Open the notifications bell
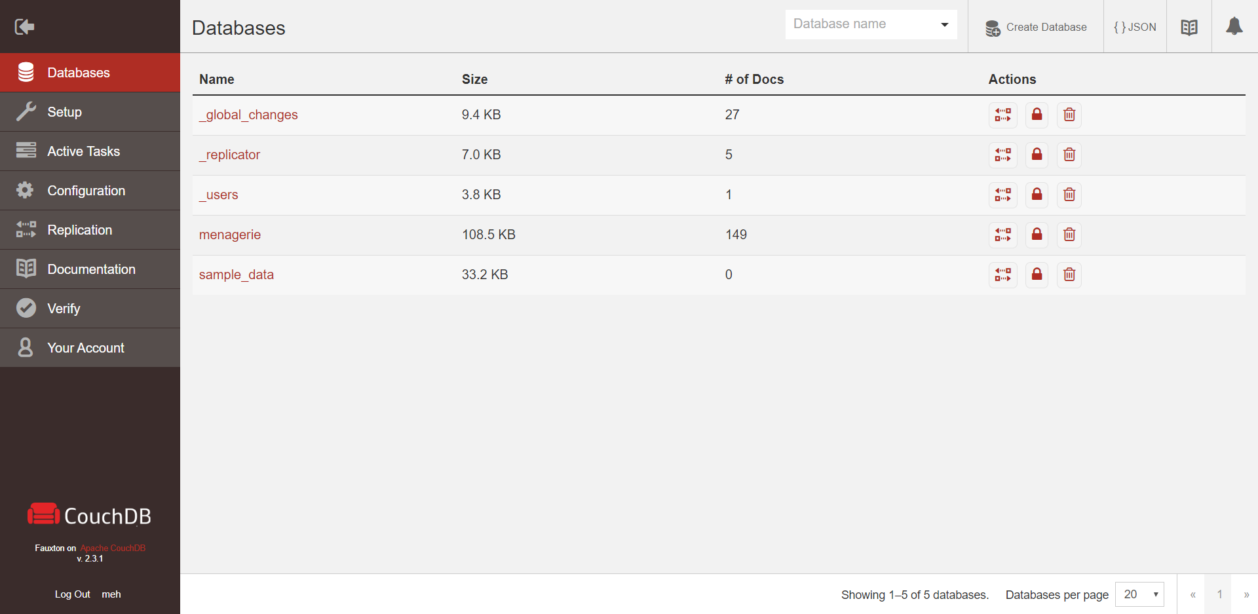The width and height of the screenshot is (1258, 614). click(1234, 27)
